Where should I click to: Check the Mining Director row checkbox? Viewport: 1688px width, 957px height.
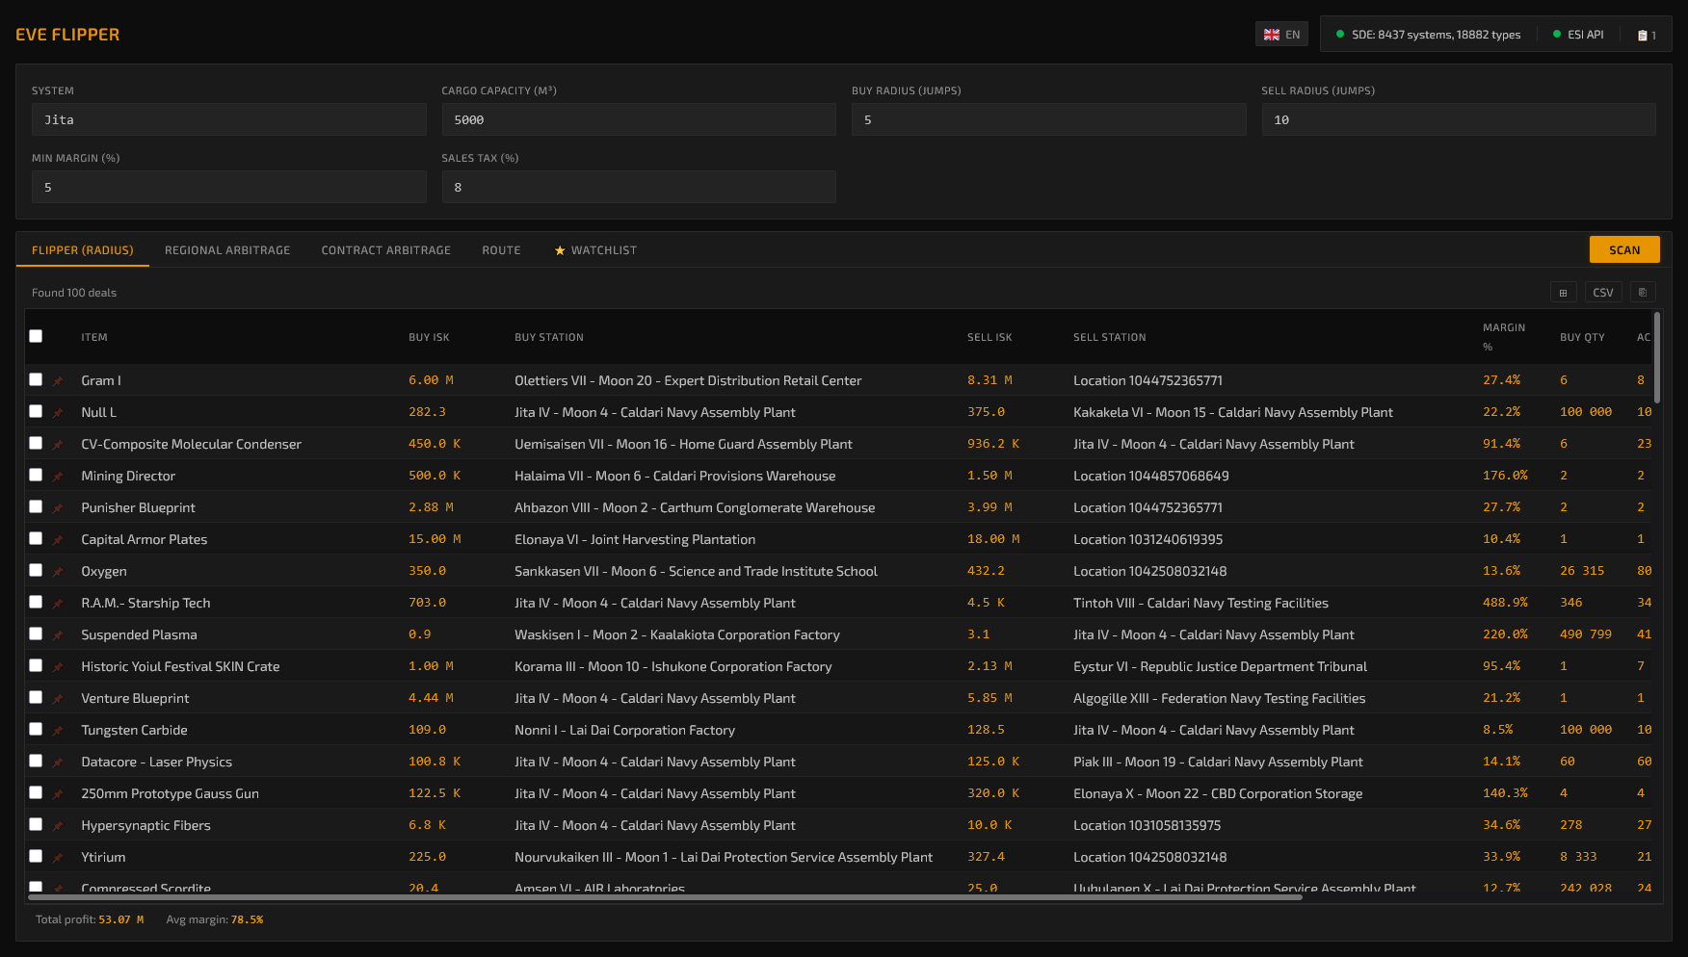click(36, 475)
